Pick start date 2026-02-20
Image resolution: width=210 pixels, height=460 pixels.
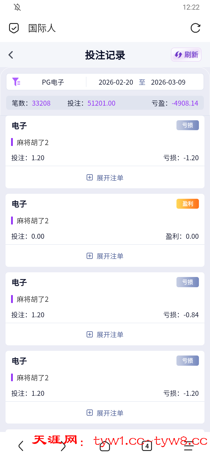(116, 82)
